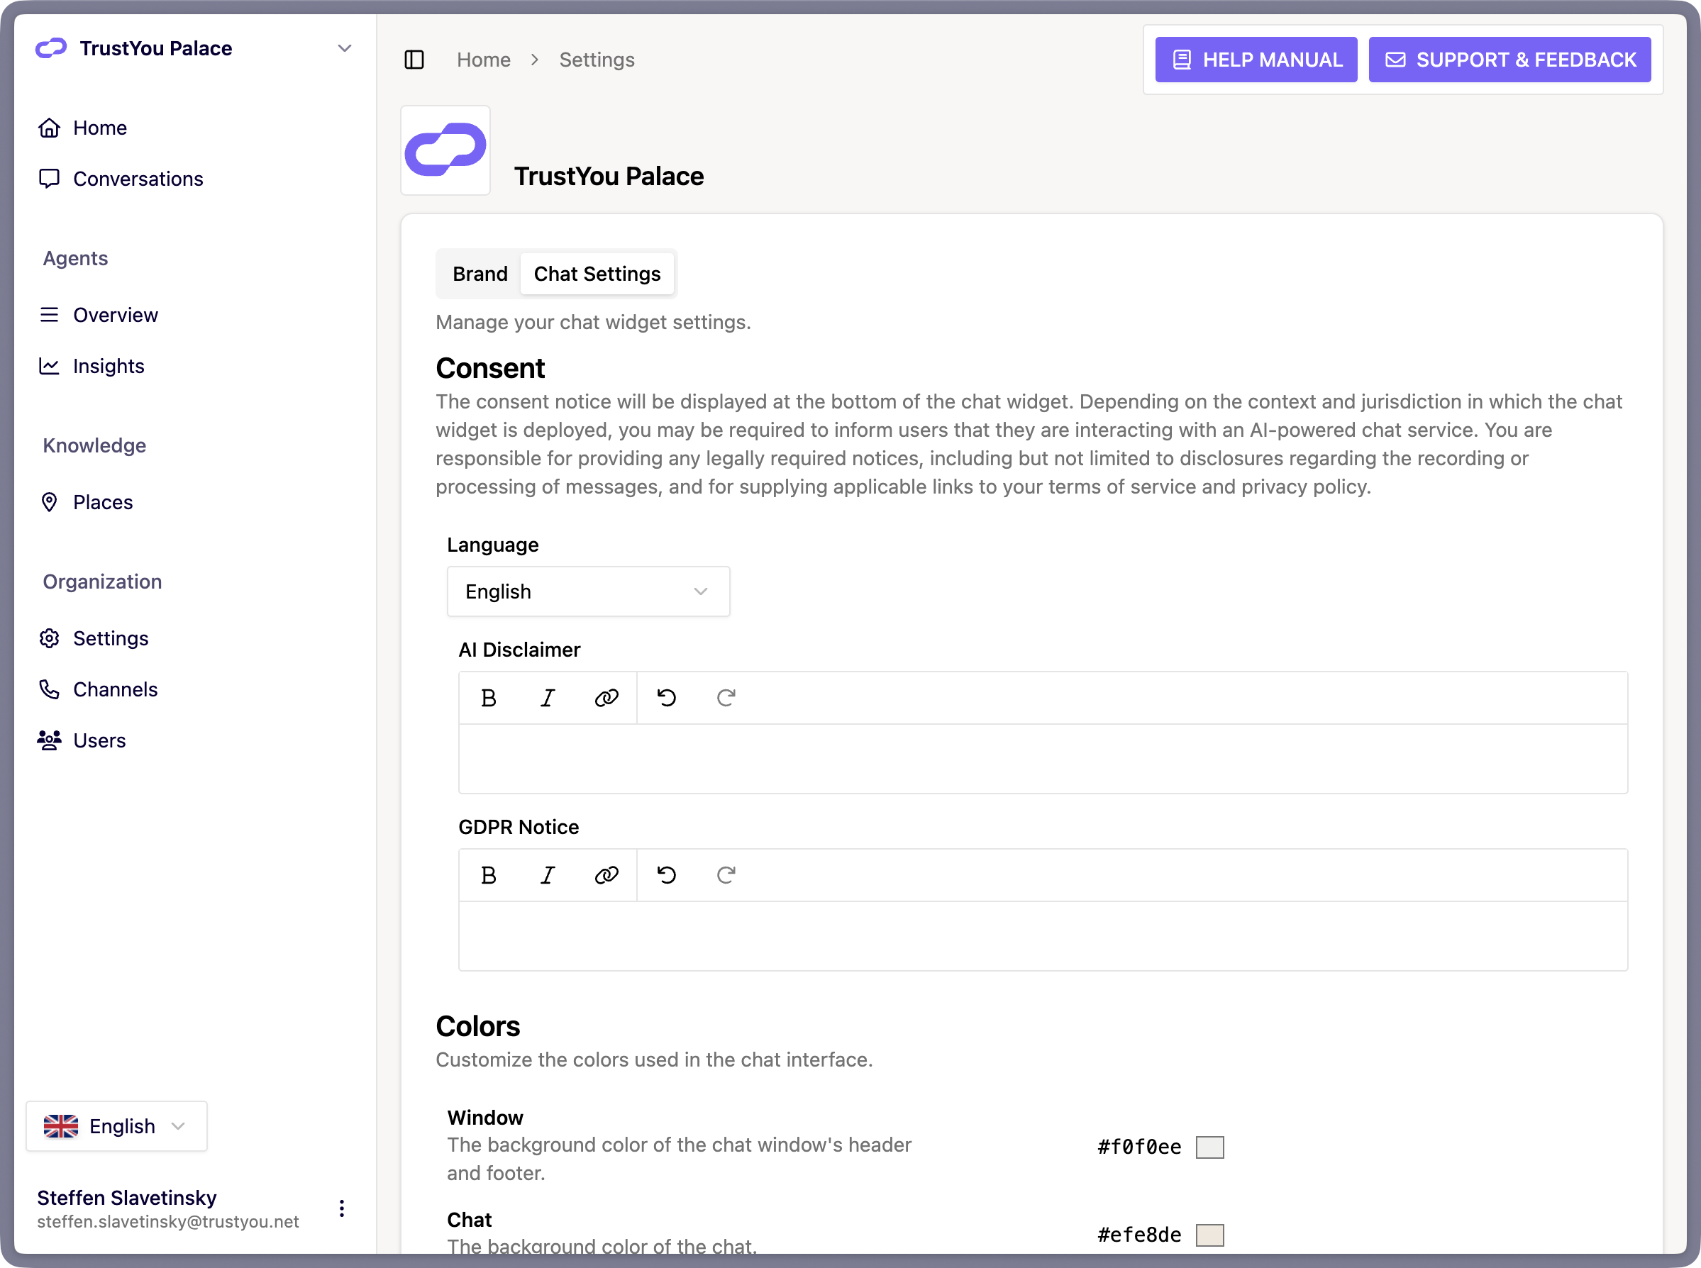Image resolution: width=1701 pixels, height=1268 pixels.
Task: Click the steffen.slavetinsky@trustyou.net email
Action: coord(168,1222)
